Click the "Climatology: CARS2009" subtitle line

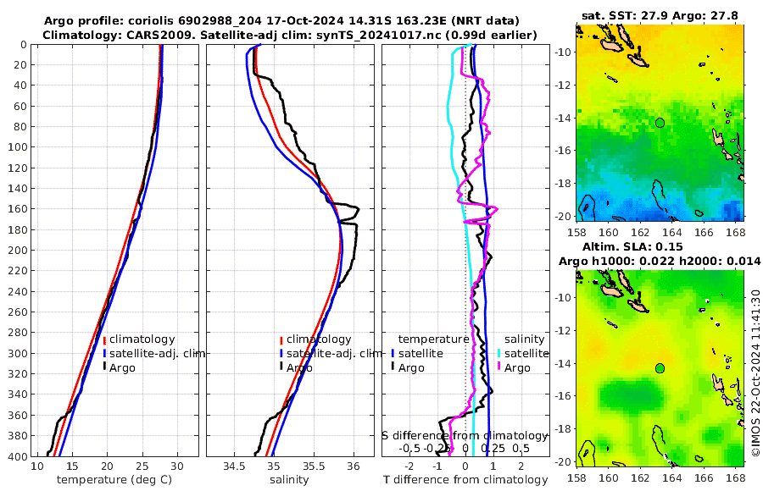pos(290,35)
